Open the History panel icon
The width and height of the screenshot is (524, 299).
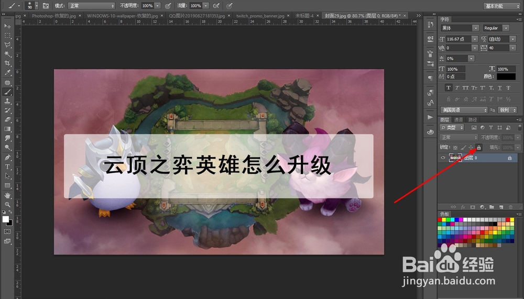[430, 25]
